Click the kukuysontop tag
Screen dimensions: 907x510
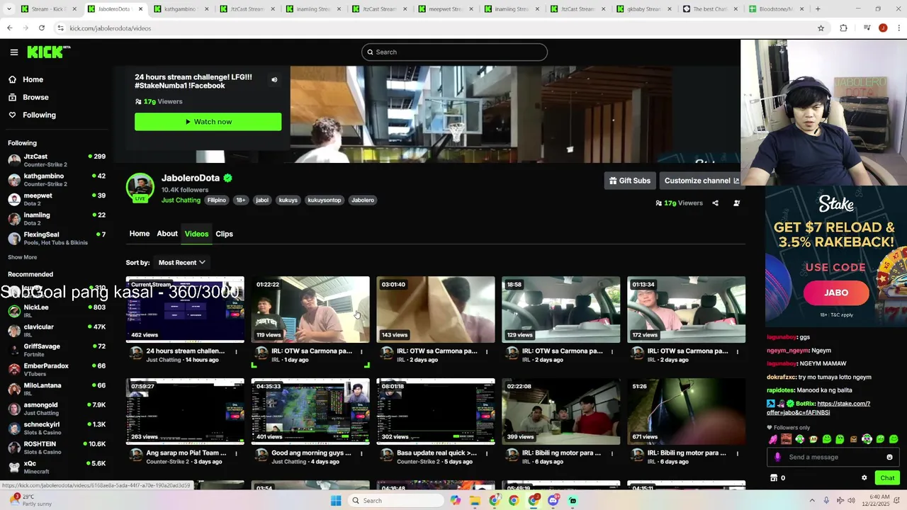click(325, 200)
